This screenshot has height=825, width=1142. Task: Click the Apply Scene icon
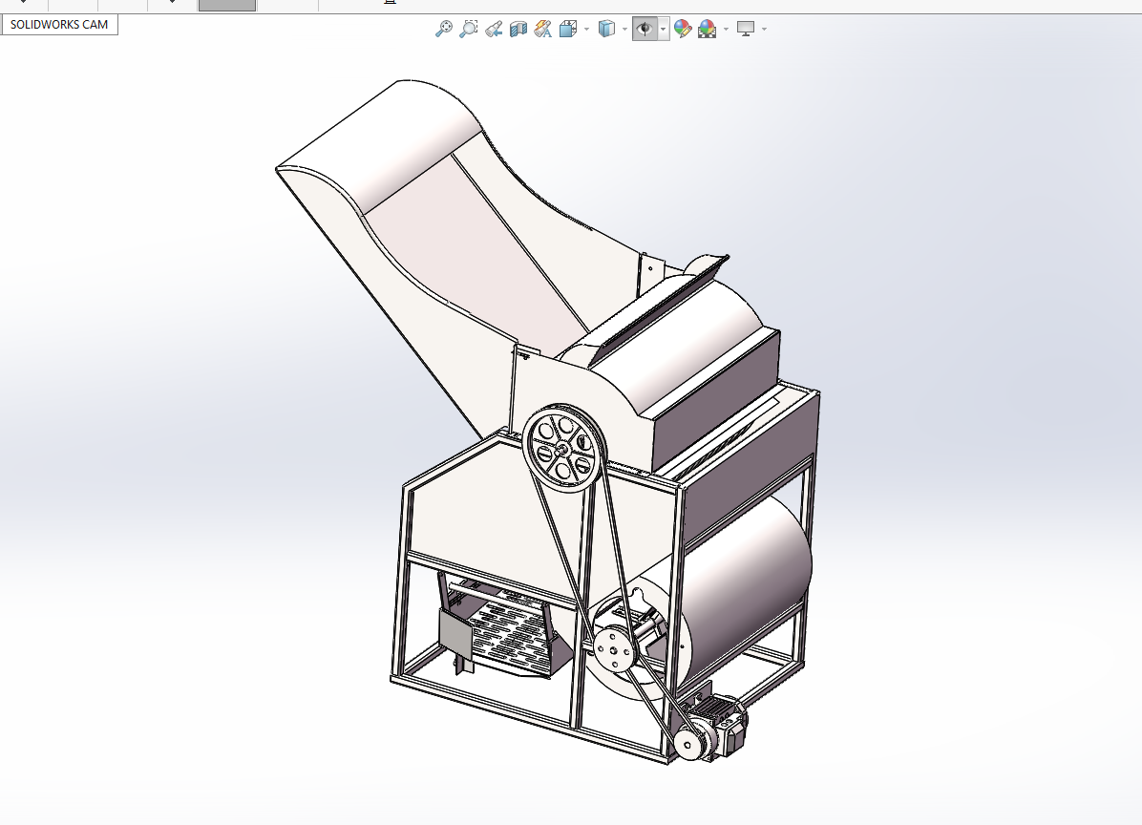click(708, 30)
